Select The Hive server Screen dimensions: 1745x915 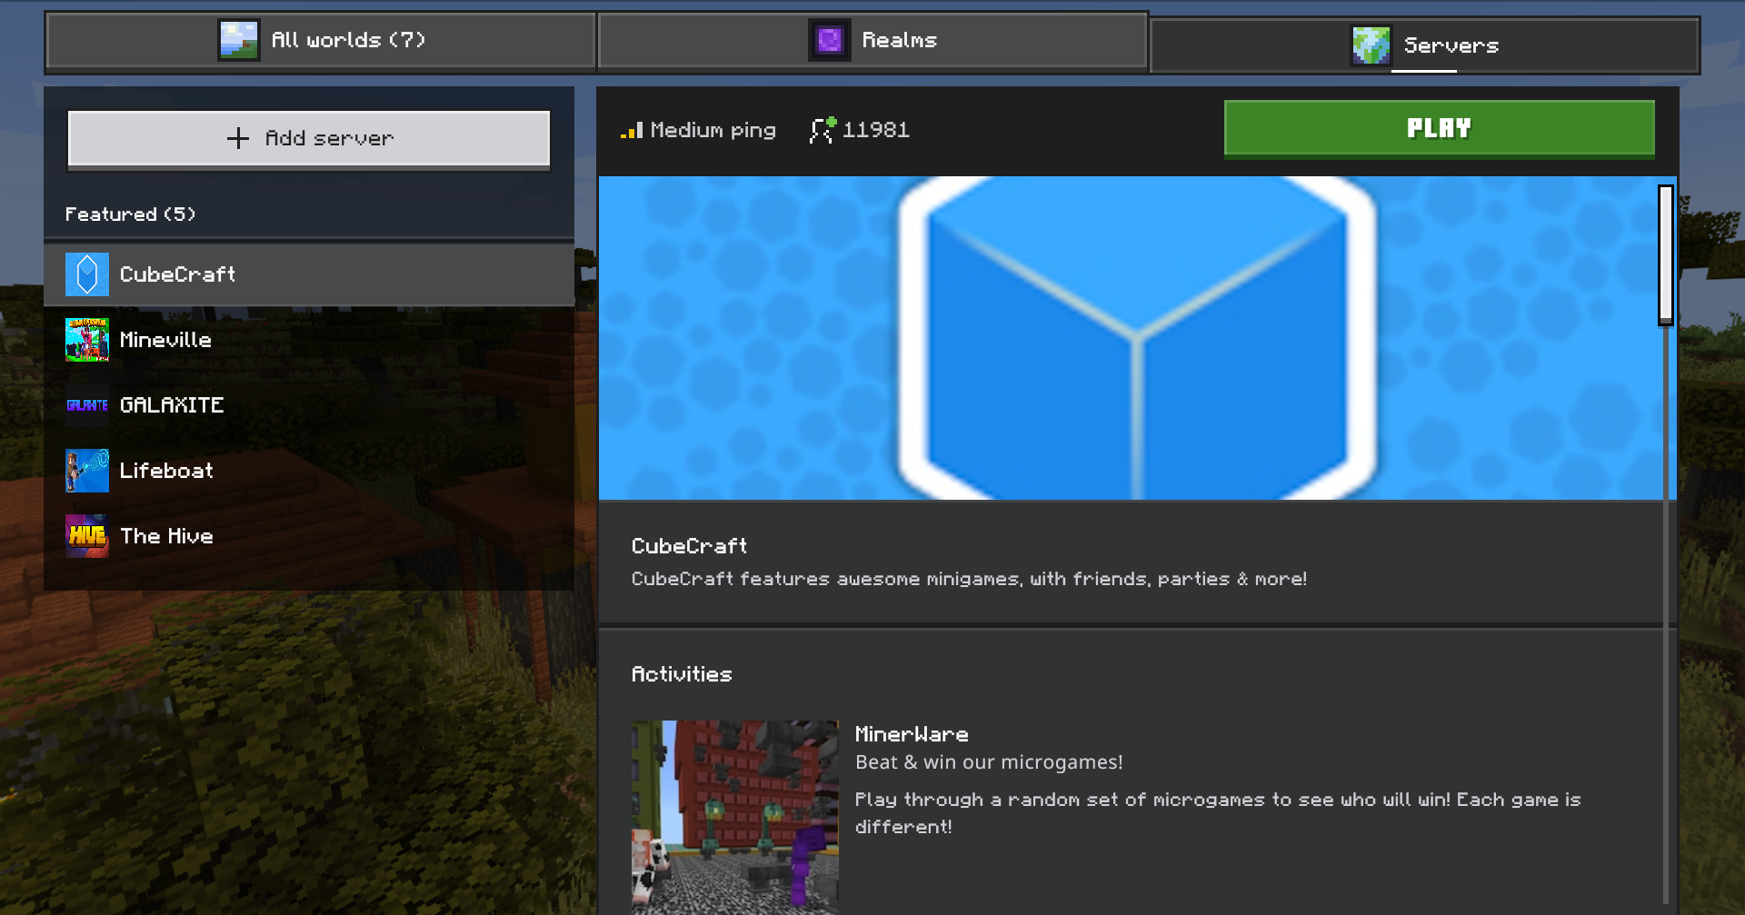309,536
